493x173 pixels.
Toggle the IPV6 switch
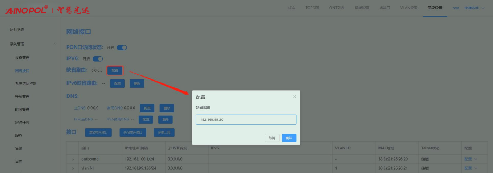click(x=98, y=59)
